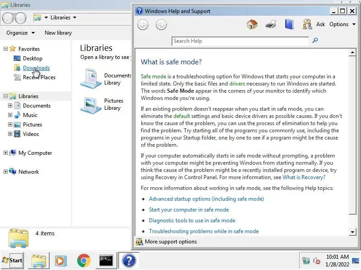The height and width of the screenshot is (270, 361).
Task: Select Documents in the Libraries tree
Action: (37, 106)
